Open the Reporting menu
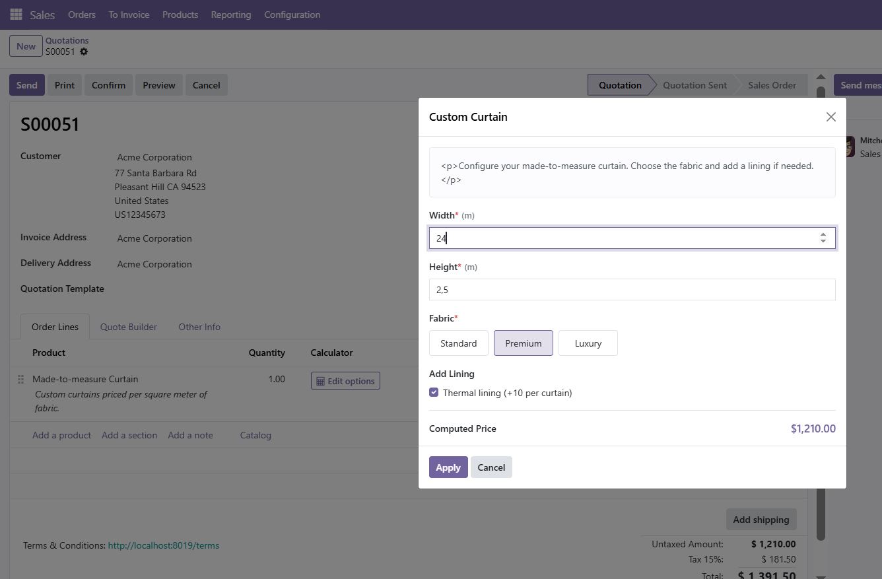This screenshot has height=579, width=882. 231,15
